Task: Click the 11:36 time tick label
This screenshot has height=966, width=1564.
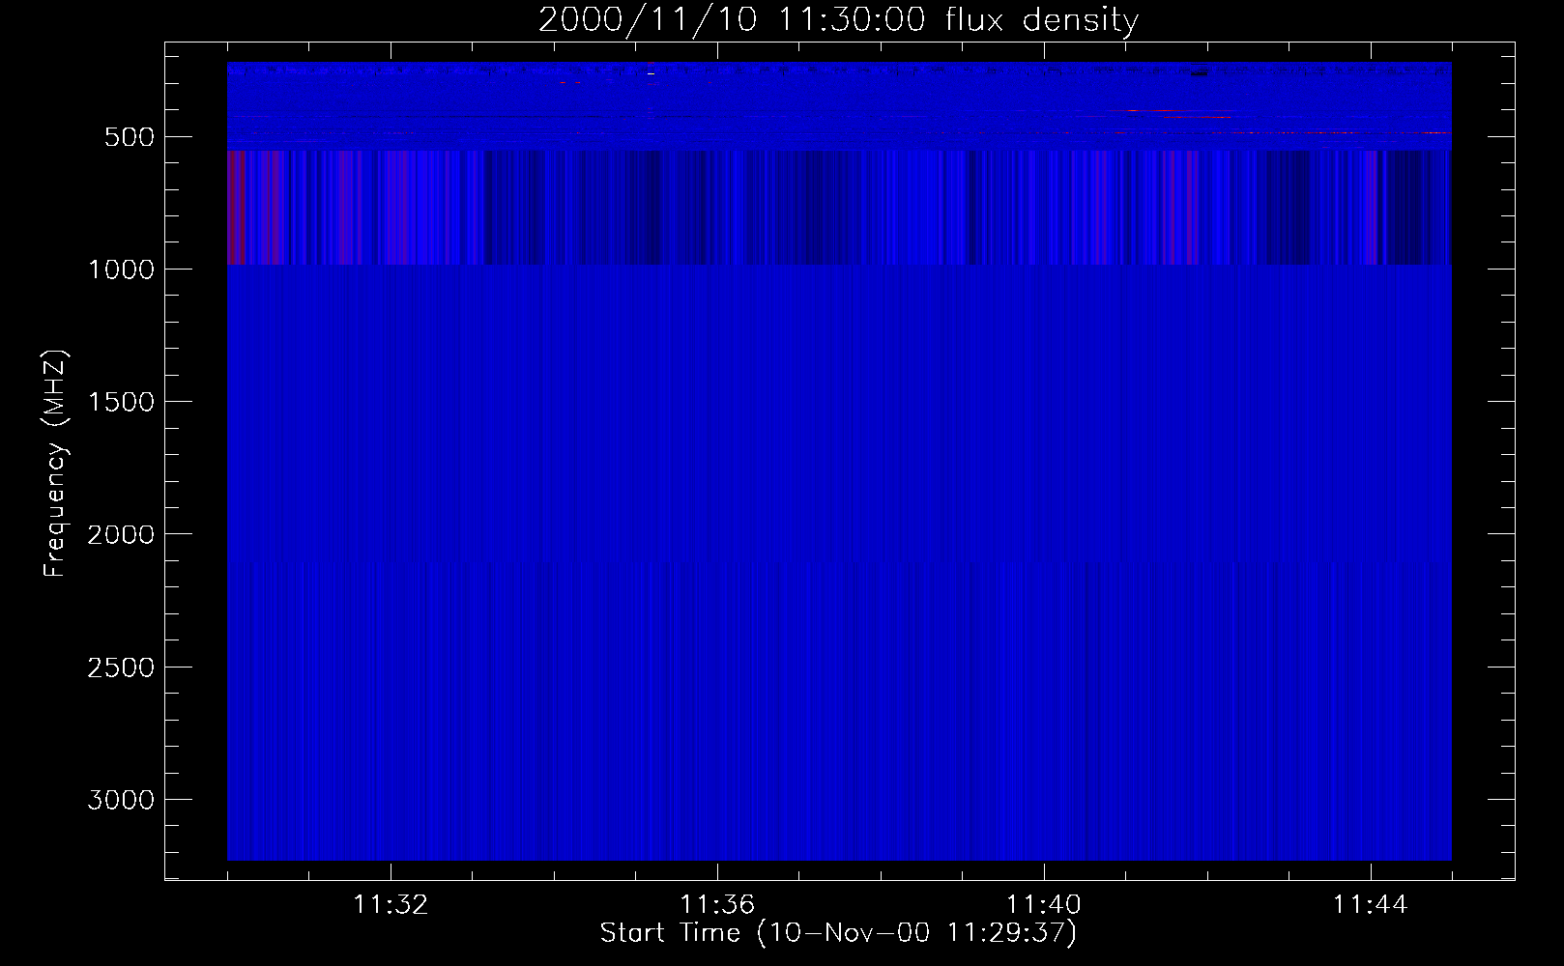Action: (x=717, y=905)
